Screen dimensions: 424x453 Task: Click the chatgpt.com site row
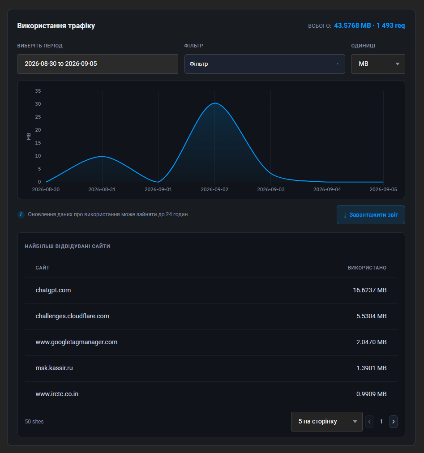[211, 291]
